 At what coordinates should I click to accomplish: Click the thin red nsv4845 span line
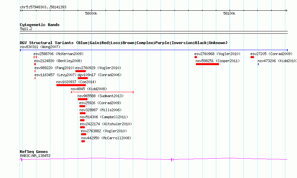coord(102,92)
